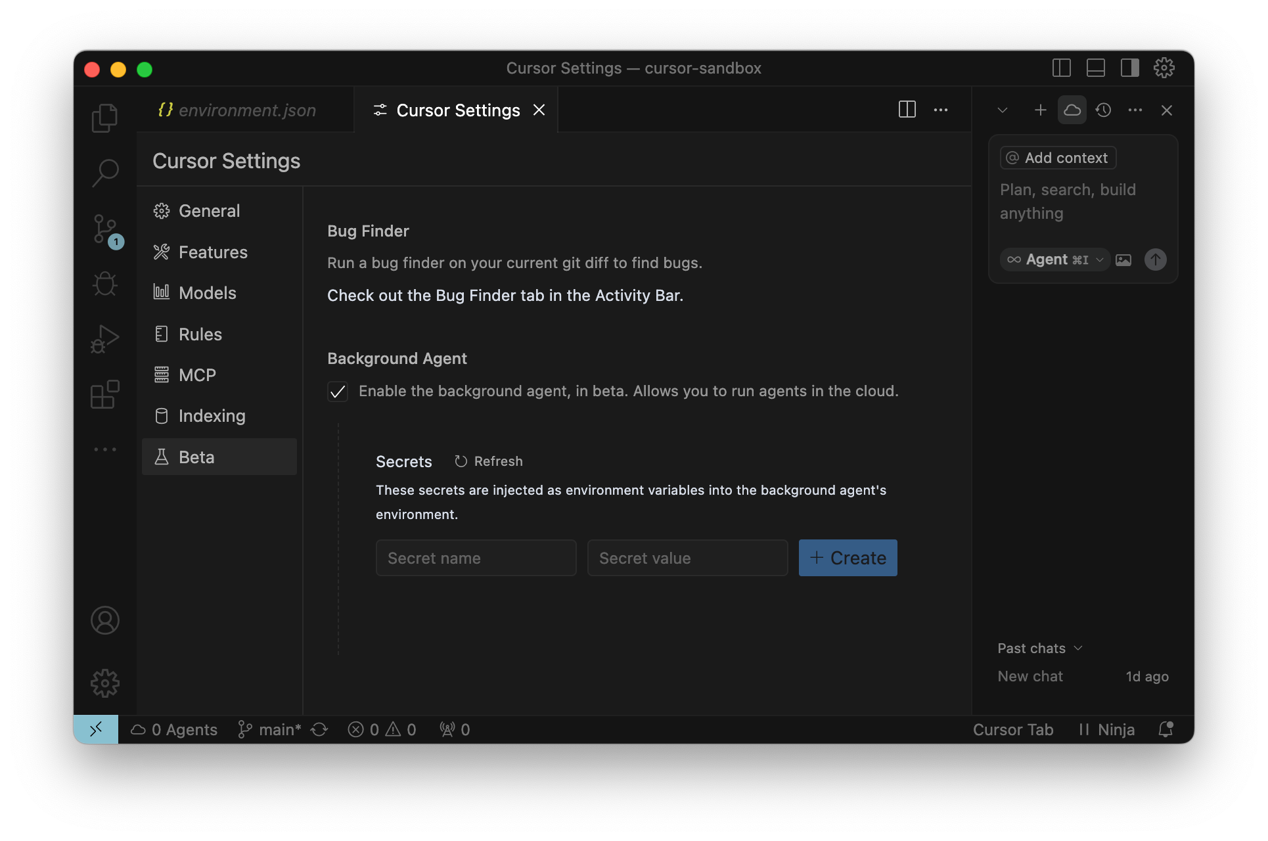Switch git branch main in status bar
Viewport: 1268px width, 841px height.
click(270, 729)
